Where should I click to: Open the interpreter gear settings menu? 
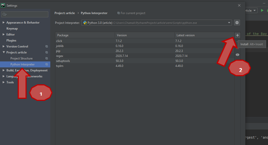tap(237, 23)
